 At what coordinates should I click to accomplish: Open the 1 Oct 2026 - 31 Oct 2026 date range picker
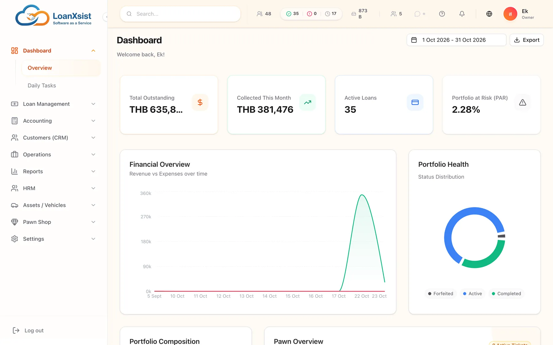pos(457,40)
